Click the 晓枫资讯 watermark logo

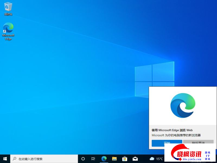[x=190, y=155]
